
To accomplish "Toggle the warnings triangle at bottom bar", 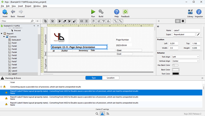I will (102, 114).
